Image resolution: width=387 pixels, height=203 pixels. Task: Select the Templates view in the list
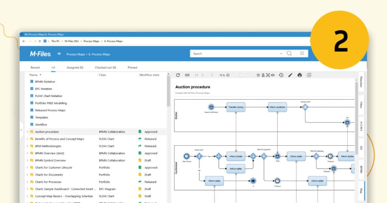click(42, 117)
